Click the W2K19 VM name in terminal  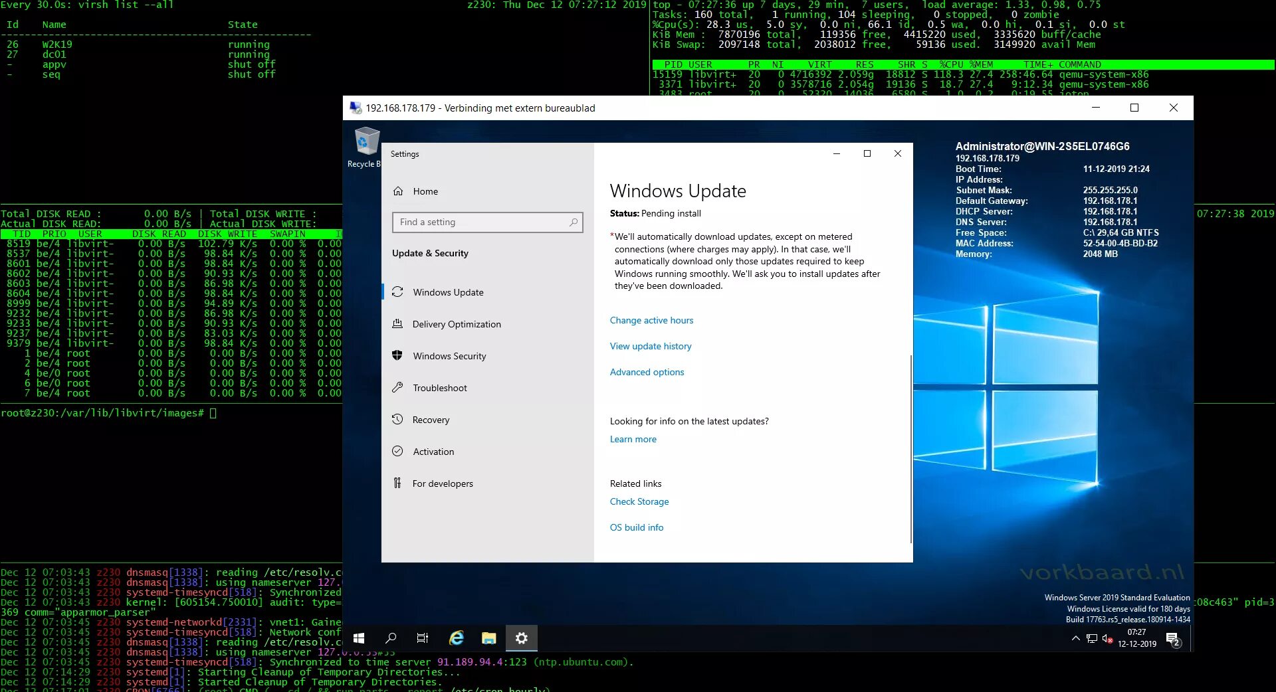click(x=57, y=44)
